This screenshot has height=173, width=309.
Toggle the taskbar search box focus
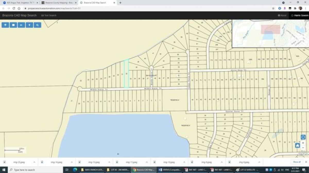click(x=26, y=170)
